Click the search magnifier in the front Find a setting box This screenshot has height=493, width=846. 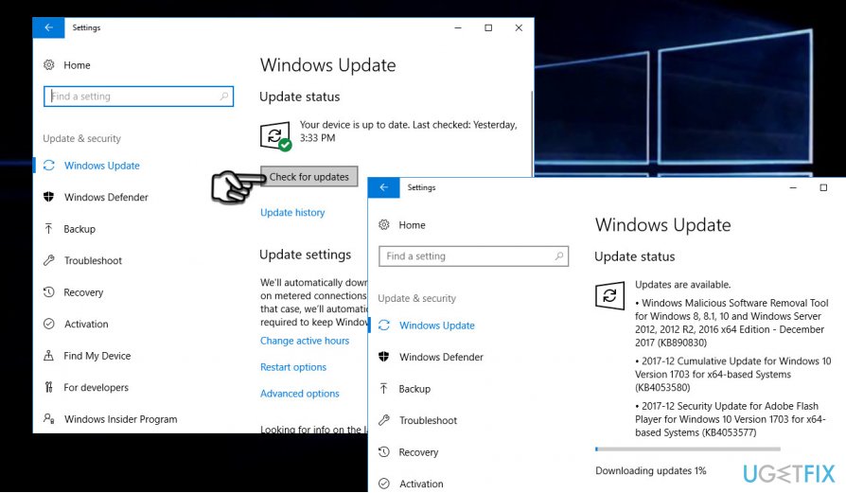[559, 255]
